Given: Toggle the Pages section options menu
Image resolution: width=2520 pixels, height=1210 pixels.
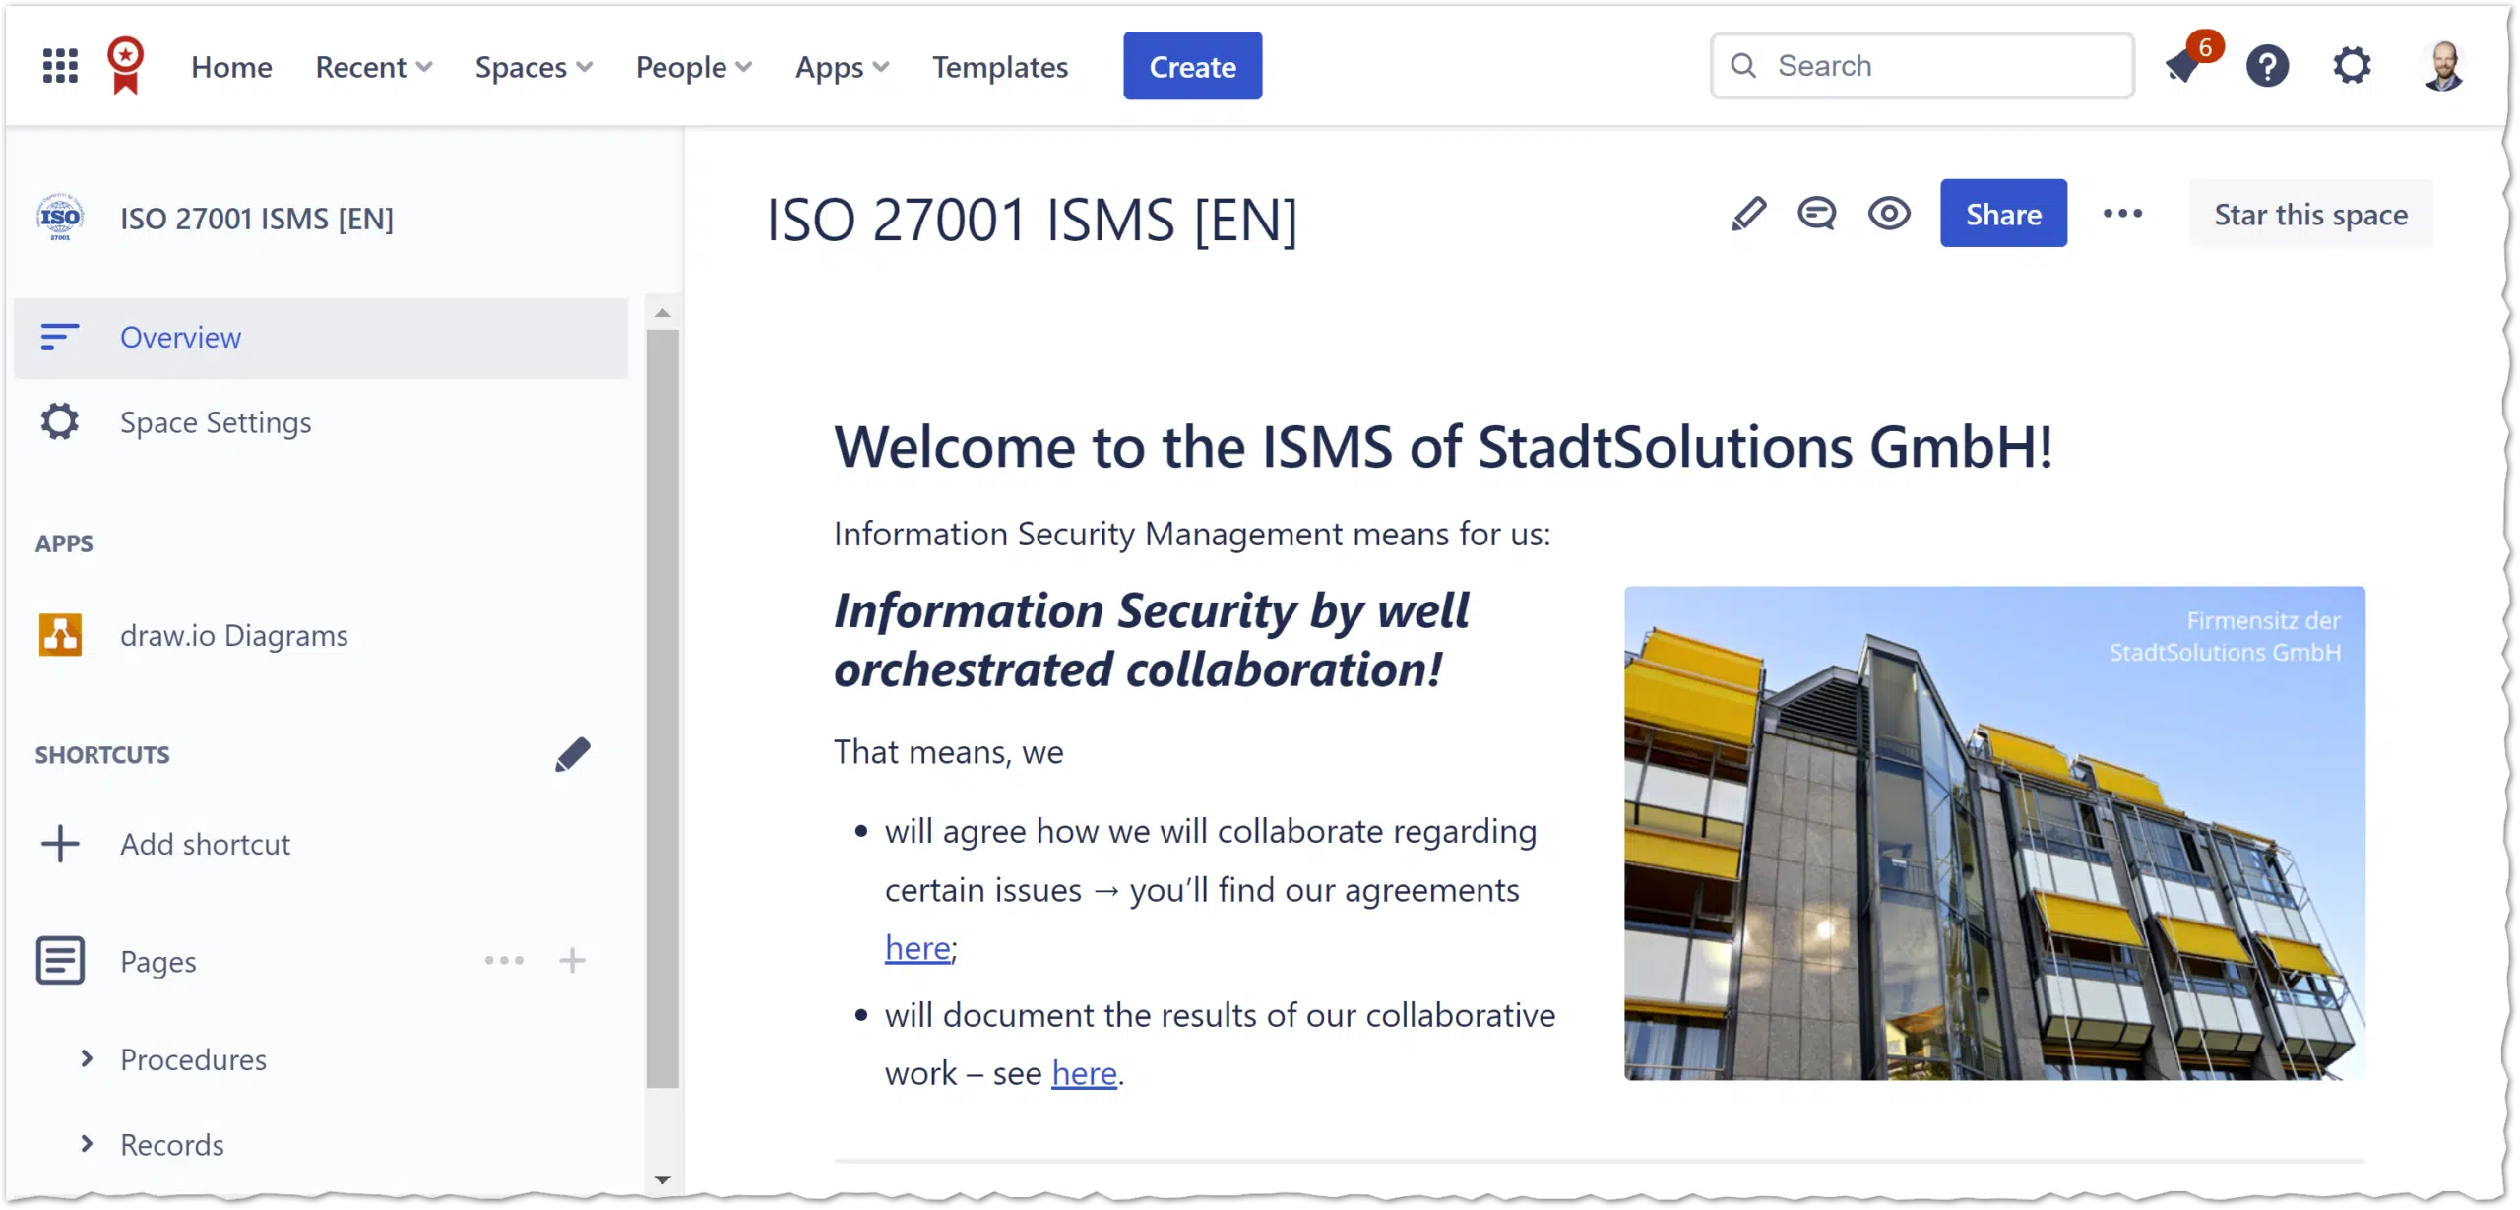Looking at the screenshot, I should tap(506, 961).
